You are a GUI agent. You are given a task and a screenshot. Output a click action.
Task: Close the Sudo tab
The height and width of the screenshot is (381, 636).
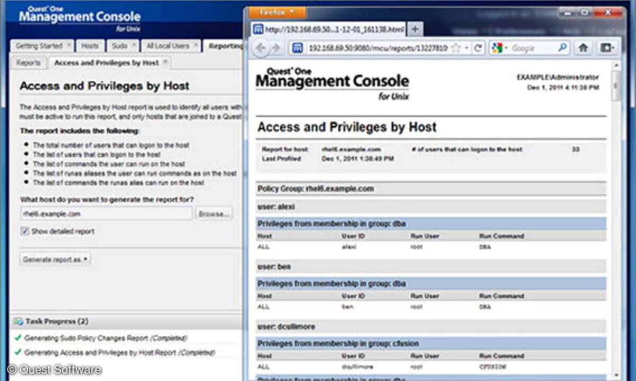click(x=134, y=46)
